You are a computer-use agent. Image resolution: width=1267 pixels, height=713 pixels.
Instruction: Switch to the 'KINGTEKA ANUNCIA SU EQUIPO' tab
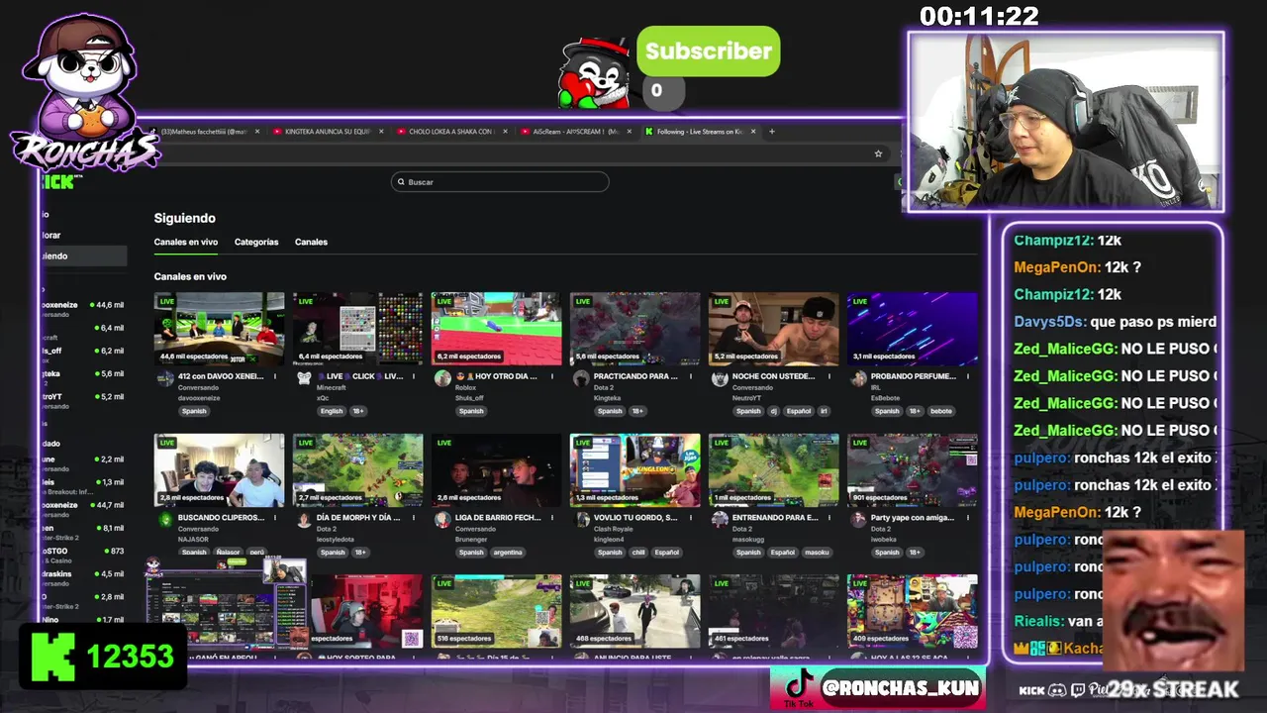(327, 131)
